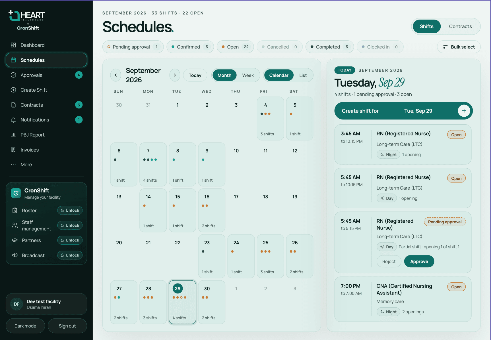This screenshot has width=491, height=340.
Task: Click the Partners handshake icon
Action: [15, 240]
